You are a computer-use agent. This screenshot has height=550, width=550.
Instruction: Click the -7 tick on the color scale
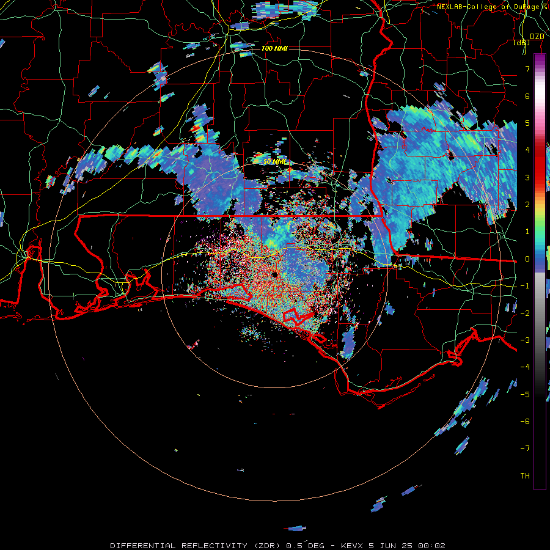click(525, 449)
